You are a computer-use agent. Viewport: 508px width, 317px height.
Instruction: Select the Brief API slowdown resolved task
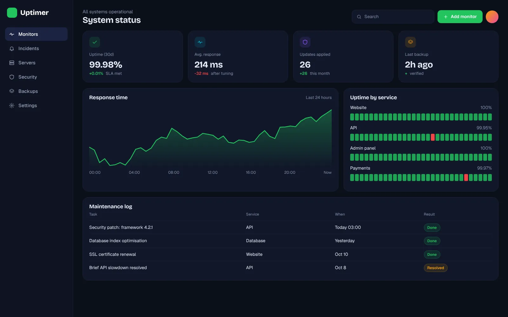(118, 268)
